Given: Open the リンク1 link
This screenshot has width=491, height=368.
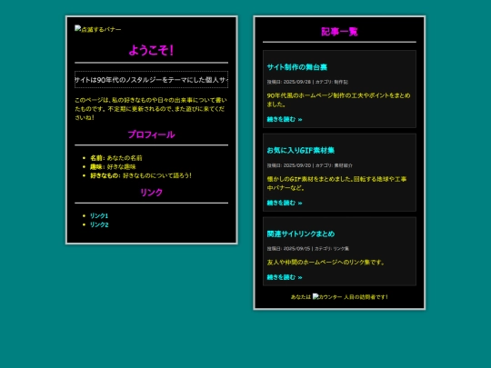Looking at the screenshot, I should pyautogui.click(x=99, y=215).
